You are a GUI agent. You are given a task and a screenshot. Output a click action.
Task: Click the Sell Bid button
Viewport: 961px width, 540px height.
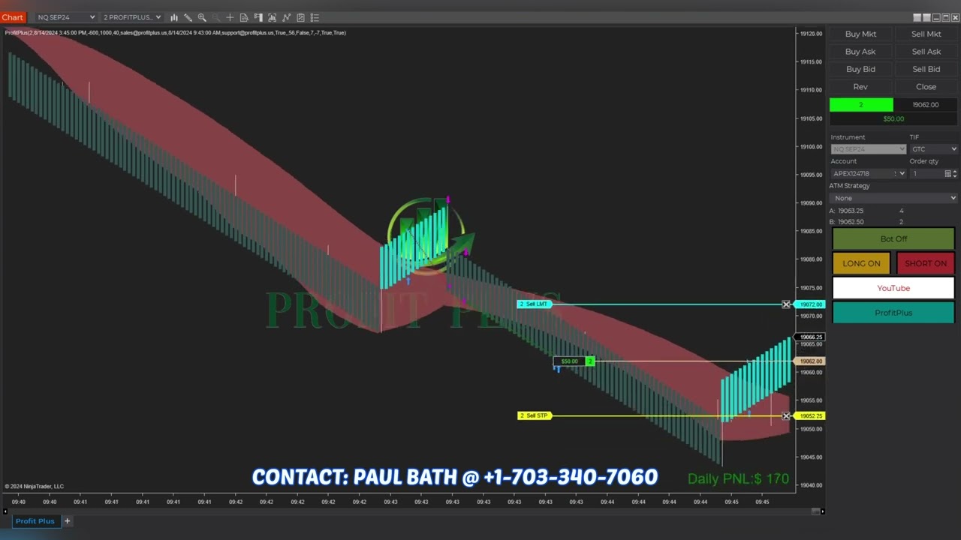coord(926,69)
